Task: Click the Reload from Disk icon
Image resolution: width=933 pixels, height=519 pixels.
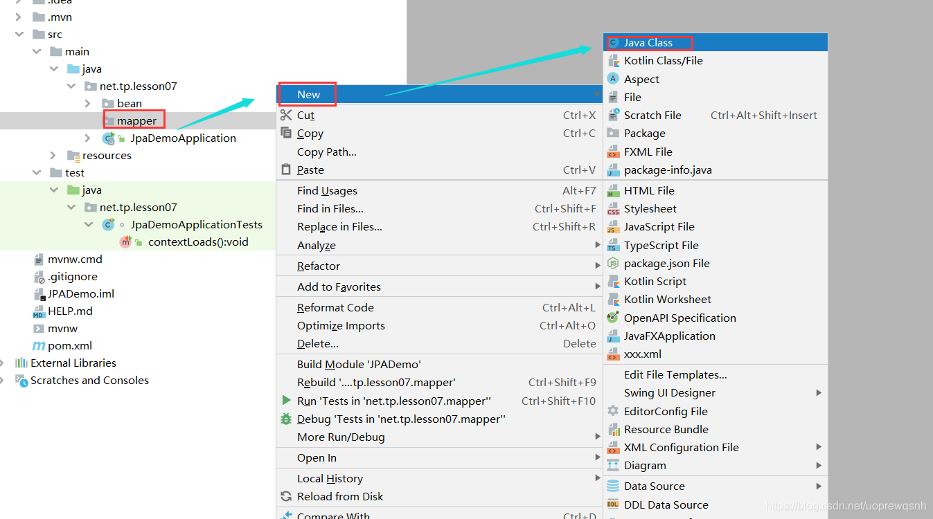Action: 286,496
